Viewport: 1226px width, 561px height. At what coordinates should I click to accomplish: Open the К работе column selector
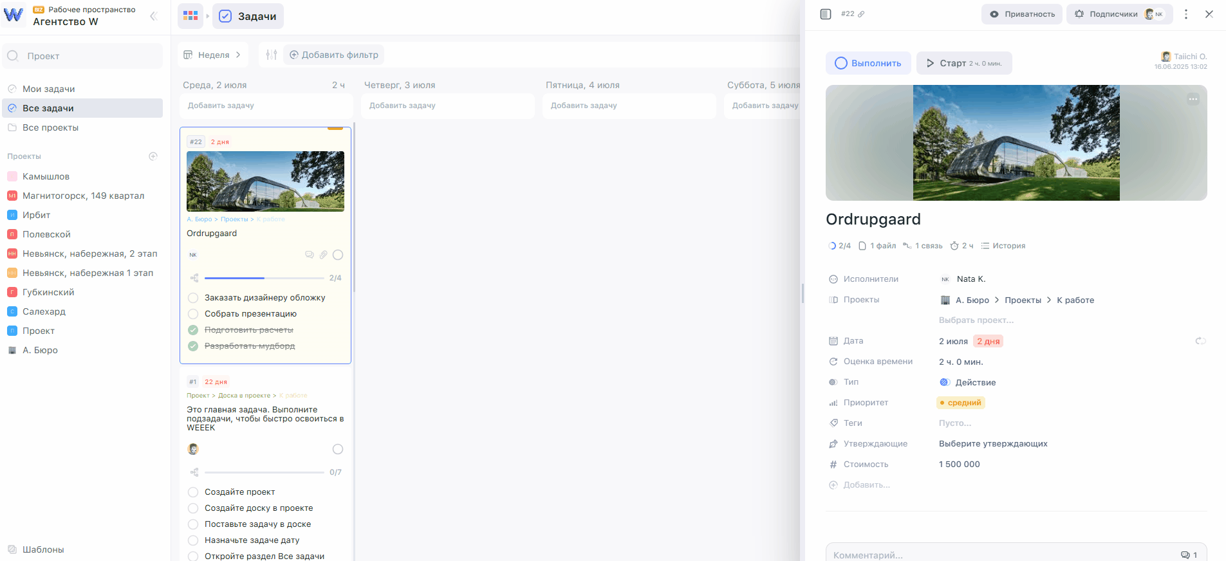[1075, 300]
